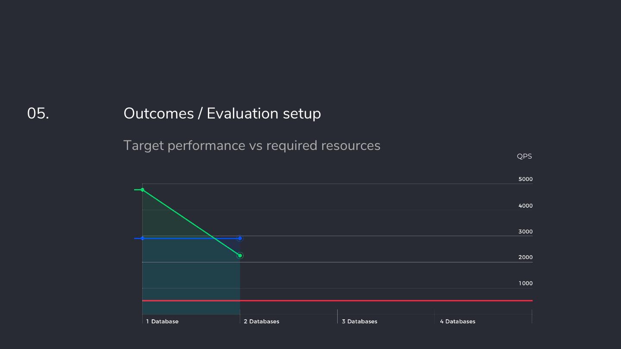
Task: Click the 'Outcomes / Evaluation setup' heading
Action: [222, 113]
